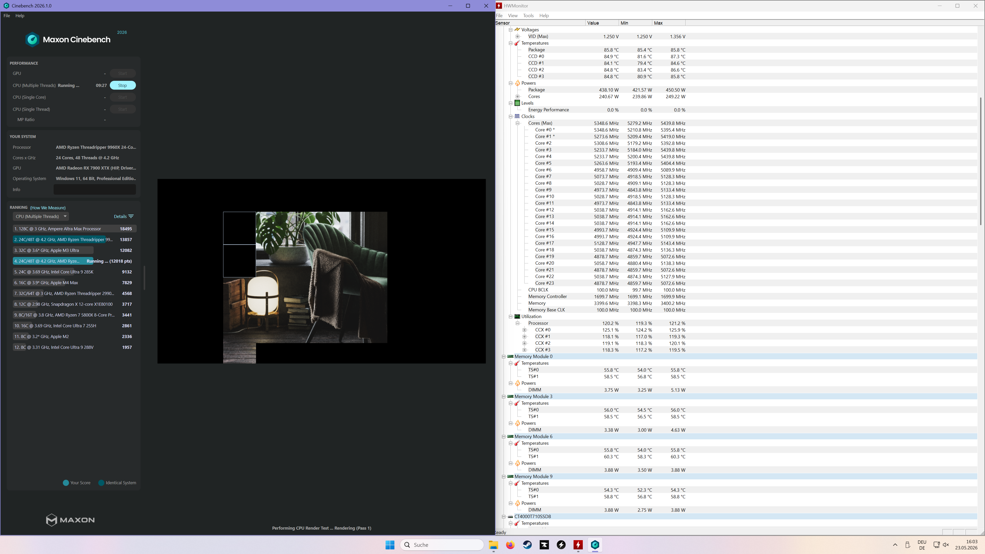
Task: Collapse the Memory Module 6 node
Action: 504,437
